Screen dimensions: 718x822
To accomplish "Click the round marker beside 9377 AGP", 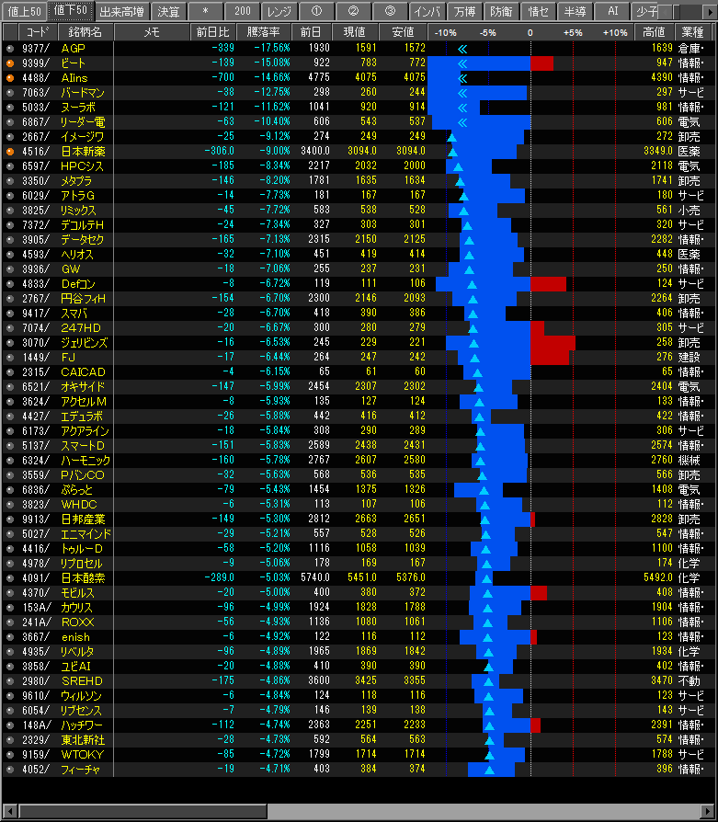I will [x=10, y=49].
